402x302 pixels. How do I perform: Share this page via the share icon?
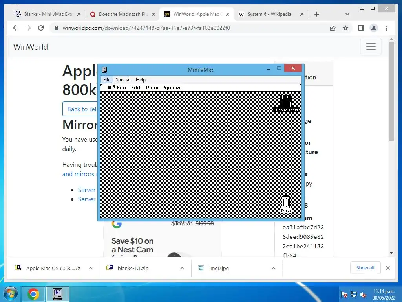tap(333, 28)
